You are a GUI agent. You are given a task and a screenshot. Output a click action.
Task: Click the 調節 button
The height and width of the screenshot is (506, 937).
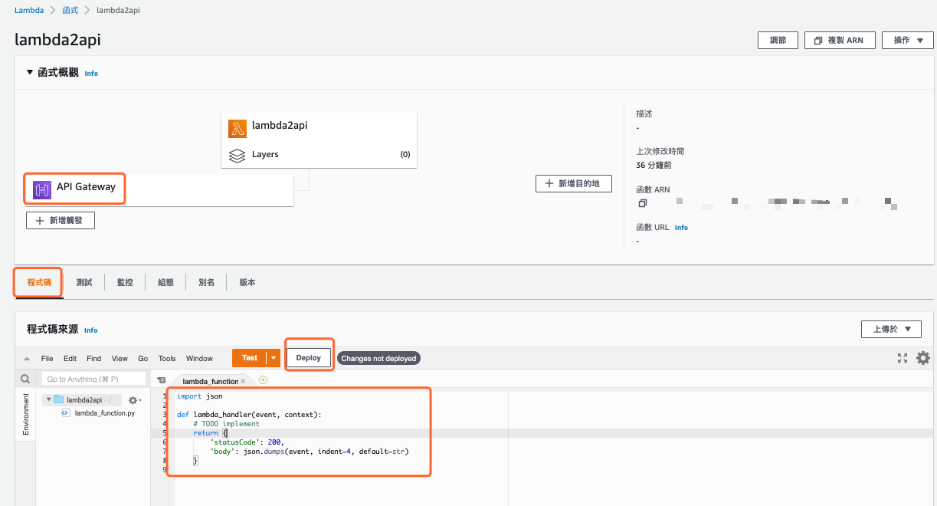[778, 41]
